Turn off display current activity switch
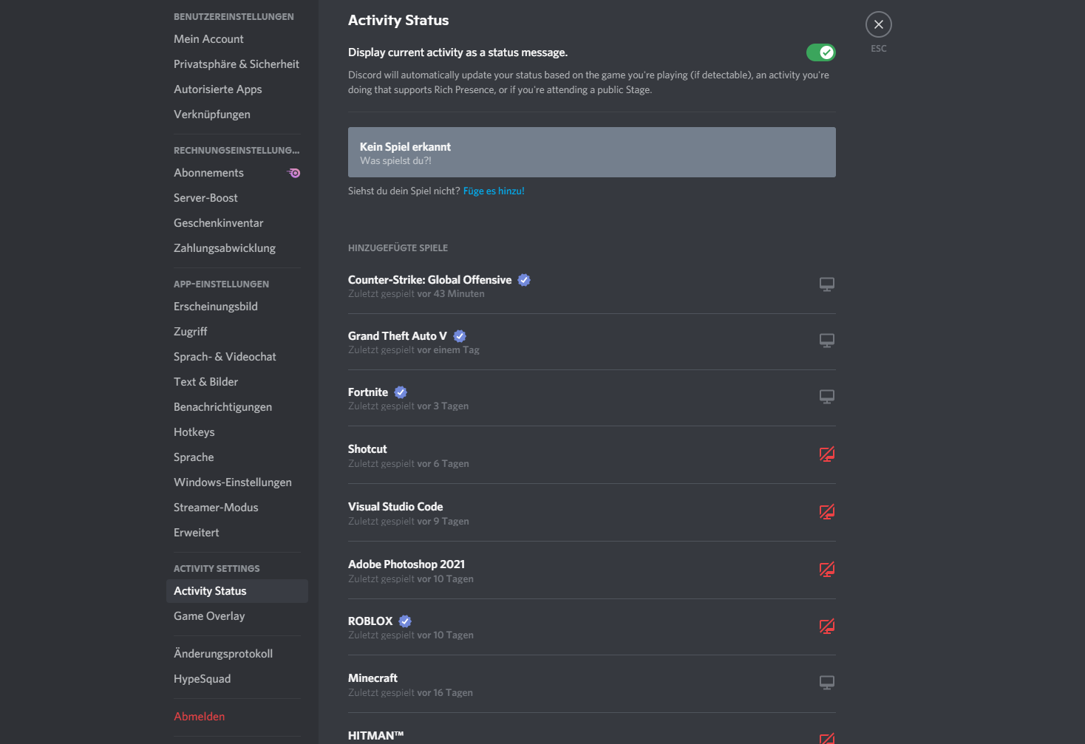Image resolution: width=1085 pixels, height=744 pixels. pyautogui.click(x=821, y=52)
